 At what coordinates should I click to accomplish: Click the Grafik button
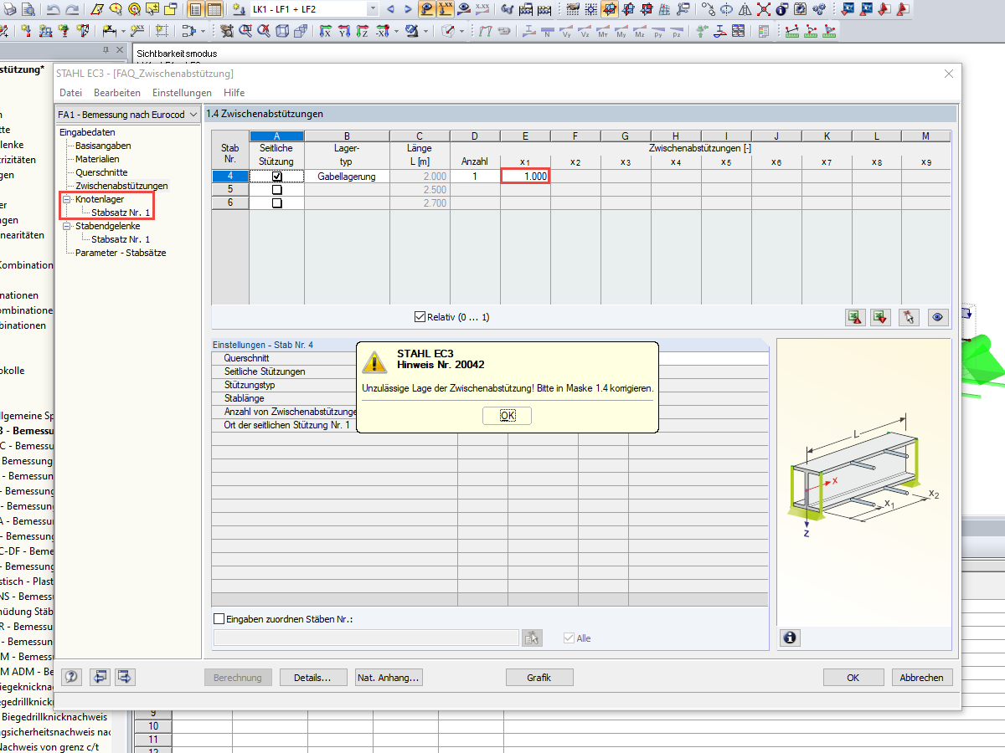coord(539,678)
